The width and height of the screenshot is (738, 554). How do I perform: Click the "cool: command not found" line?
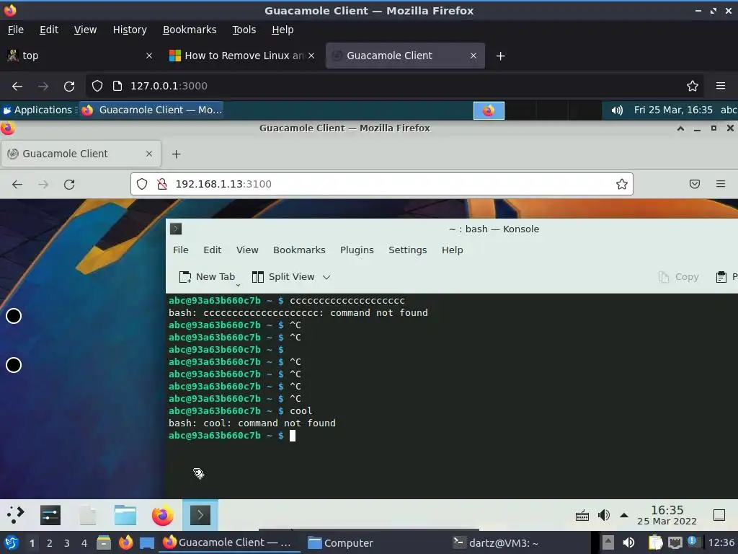(x=252, y=423)
